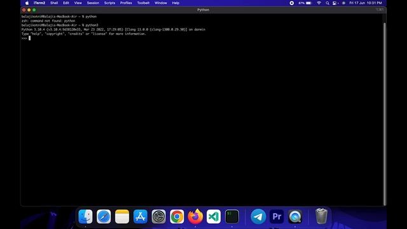Click the date and time display
Image resolution: width=407 pixels, height=229 pixels.
[x=366, y=3]
